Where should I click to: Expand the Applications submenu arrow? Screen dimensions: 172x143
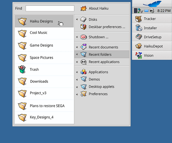(x=77, y=72)
